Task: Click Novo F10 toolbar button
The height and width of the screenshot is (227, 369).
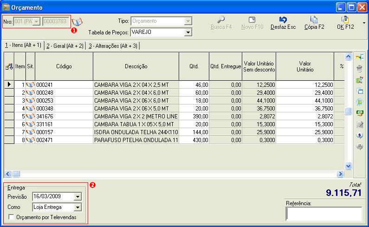Action: 252,23
